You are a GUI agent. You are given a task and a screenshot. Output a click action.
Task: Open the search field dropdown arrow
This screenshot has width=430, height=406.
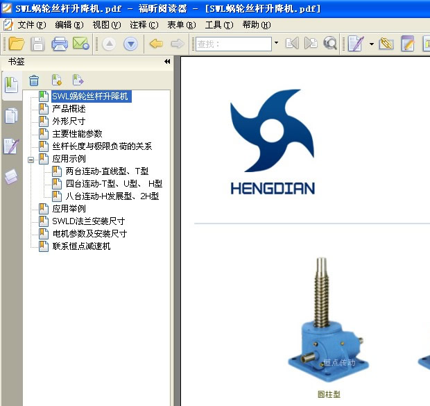[276, 44]
